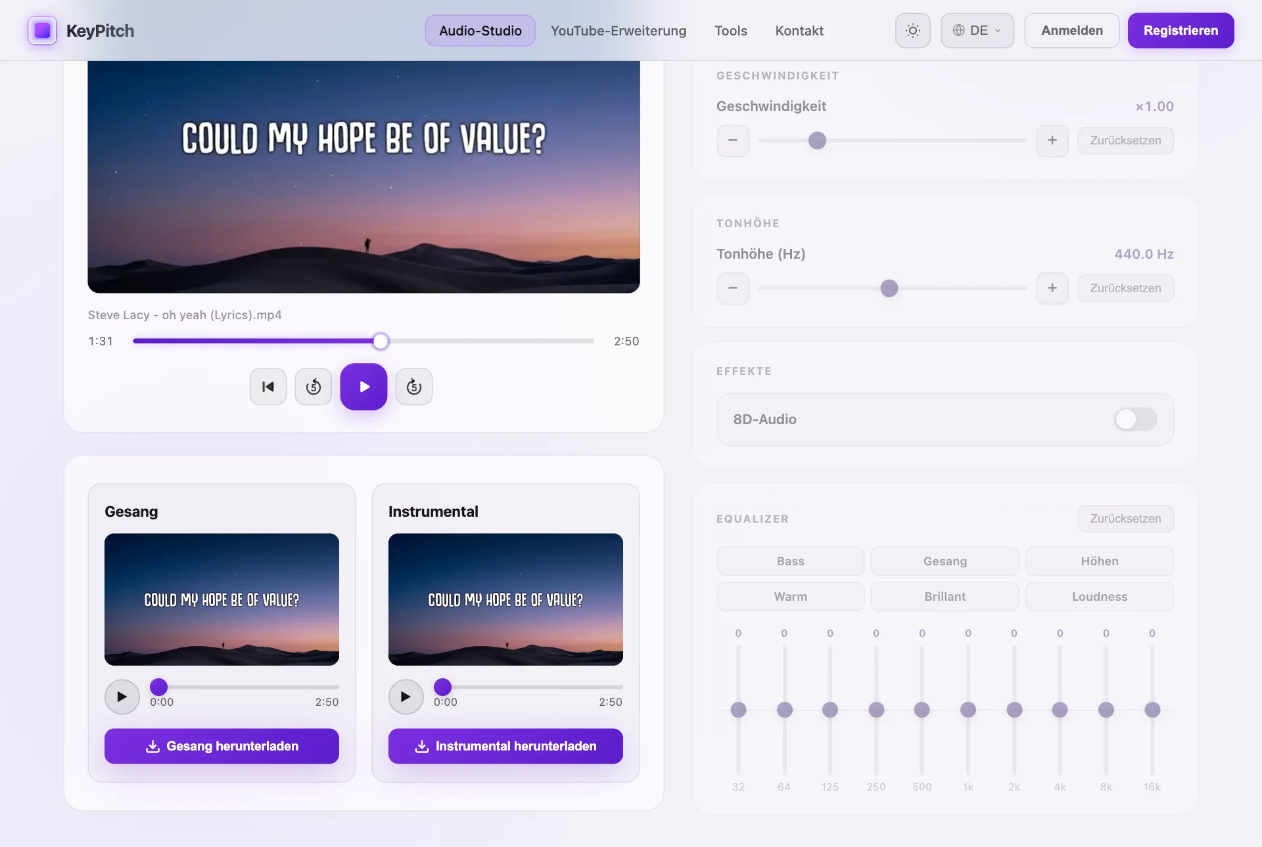Click the '×1.00' speed value
The width and height of the screenshot is (1262, 847).
point(1154,106)
